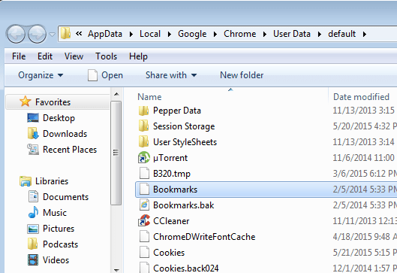
Task: Open the Tools menu
Action: pos(106,56)
